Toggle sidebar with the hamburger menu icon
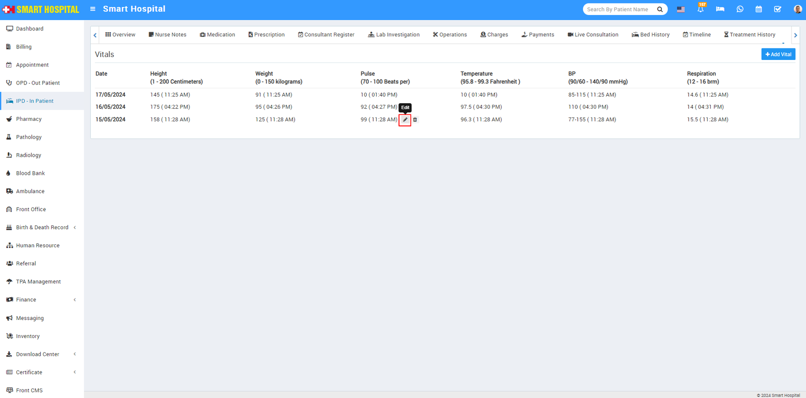This screenshot has height=398, width=806. [x=93, y=9]
